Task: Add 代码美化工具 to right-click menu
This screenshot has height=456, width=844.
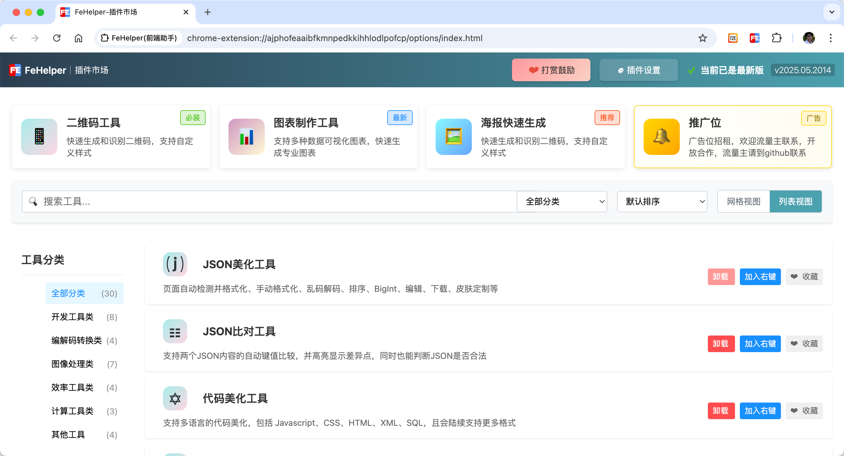Action: [760, 411]
